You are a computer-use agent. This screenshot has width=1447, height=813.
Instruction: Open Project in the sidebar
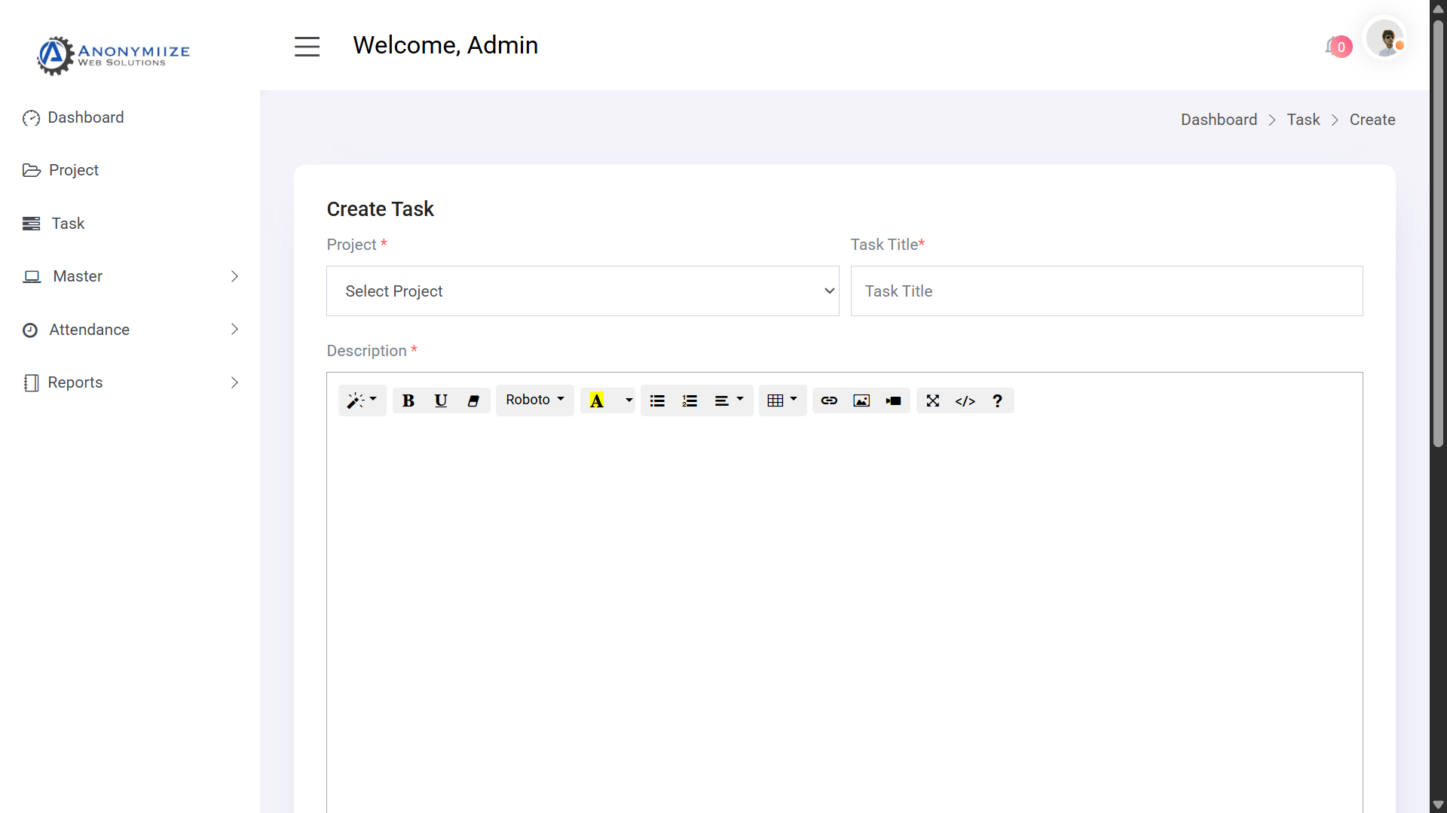pos(73,170)
